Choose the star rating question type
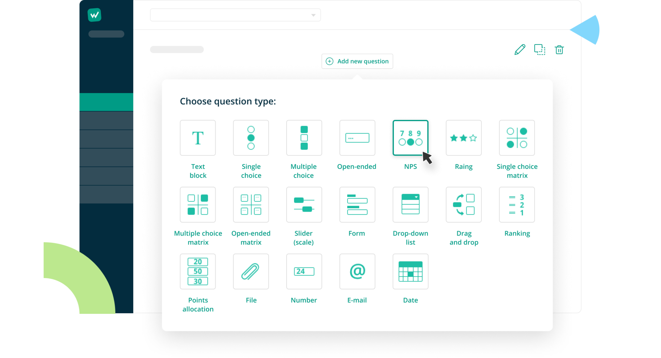The width and height of the screenshot is (661, 358). (463, 138)
